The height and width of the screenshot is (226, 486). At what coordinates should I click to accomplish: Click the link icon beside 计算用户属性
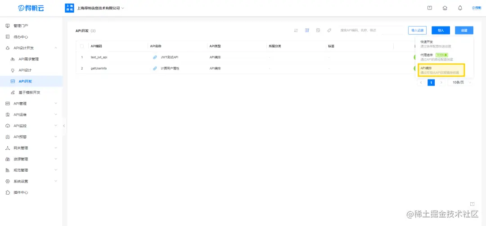click(x=155, y=68)
